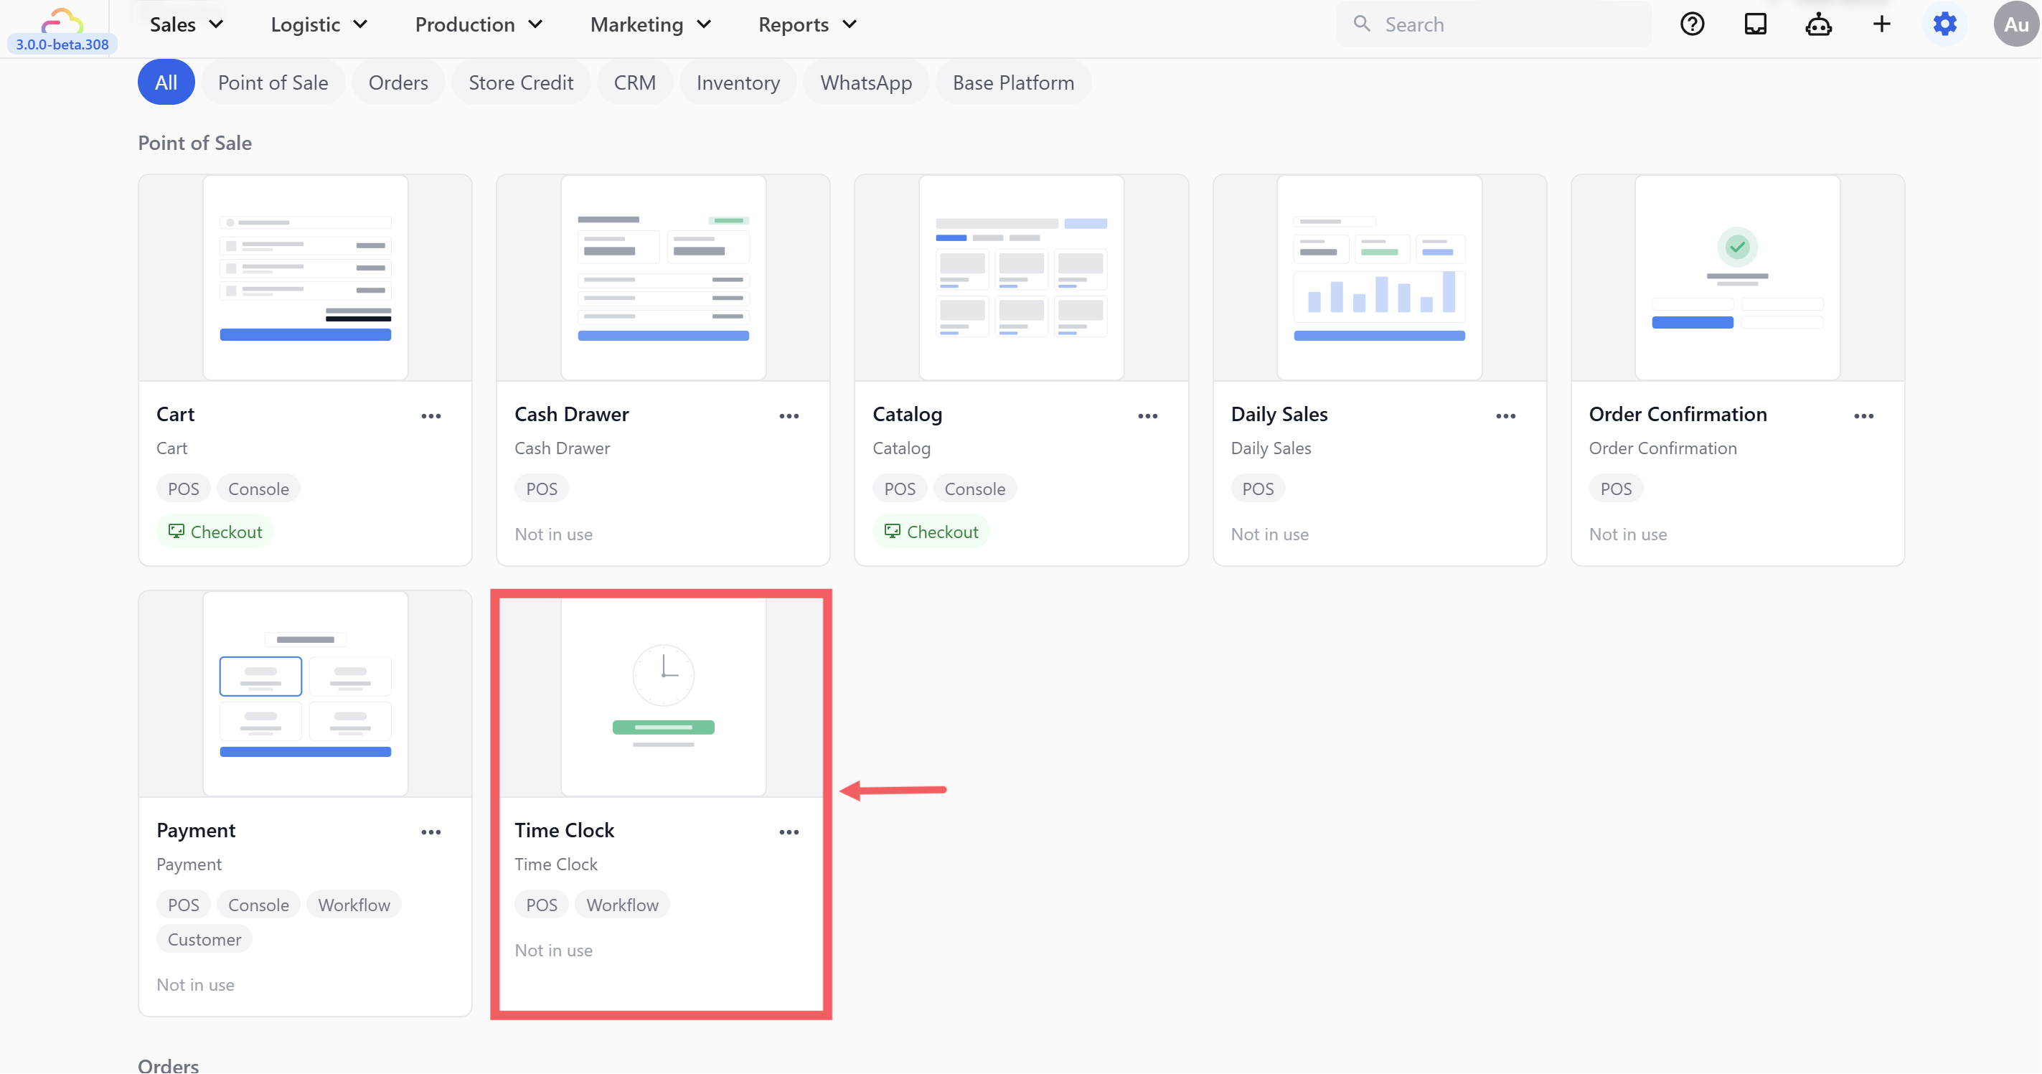Open the Cash Drawer preview thumbnail
The image size is (2042, 1074).
point(664,278)
